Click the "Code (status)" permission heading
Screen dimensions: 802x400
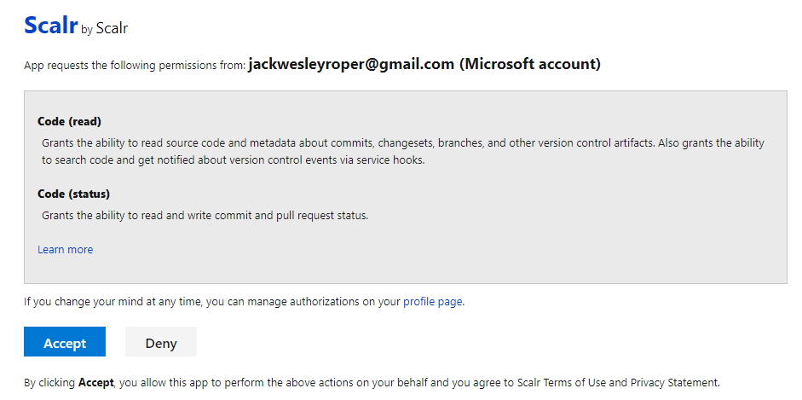(74, 194)
